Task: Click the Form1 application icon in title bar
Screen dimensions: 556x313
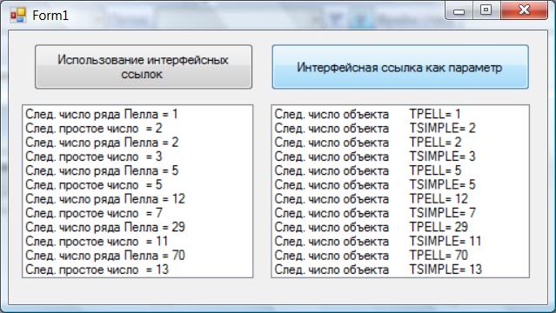Action: [x=18, y=16]
